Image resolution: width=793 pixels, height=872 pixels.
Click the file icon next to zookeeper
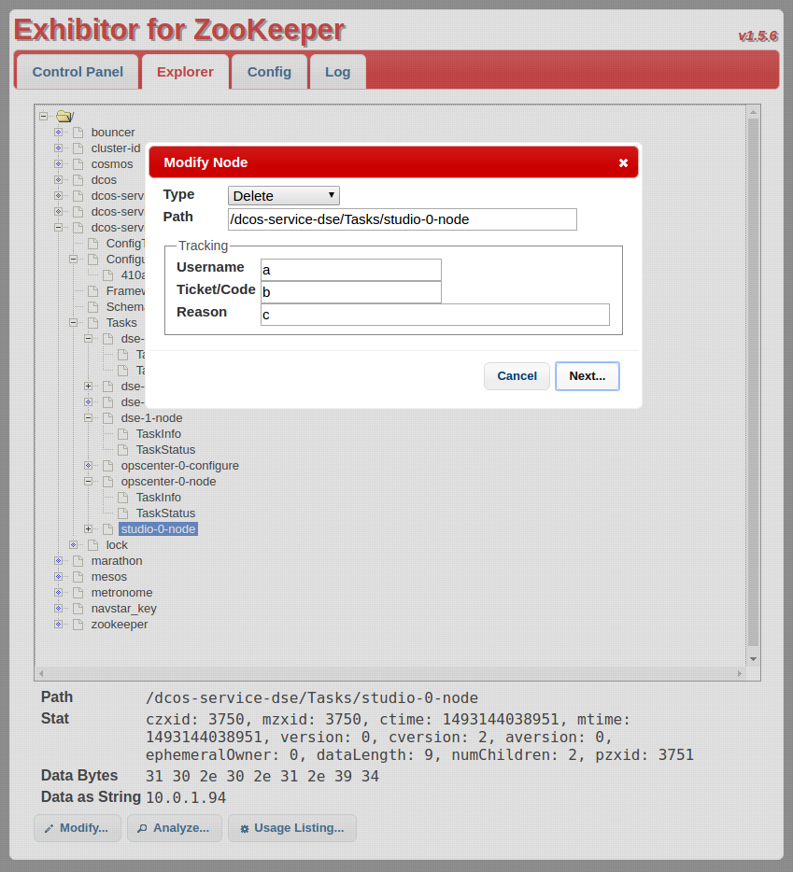[78, 625]
